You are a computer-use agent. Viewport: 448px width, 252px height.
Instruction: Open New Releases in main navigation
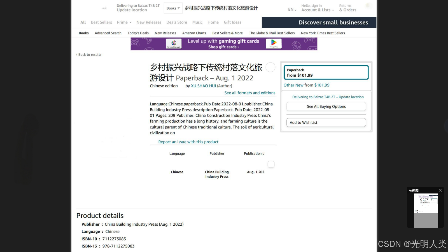point(149,22)
